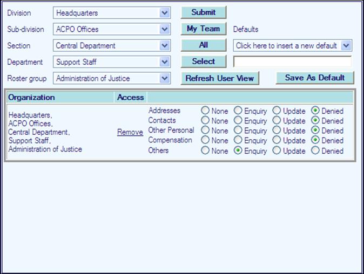The width and height of the screenshot is (364, 274).
Task: Open the Section dropdown
Action: tap(165, 46)
